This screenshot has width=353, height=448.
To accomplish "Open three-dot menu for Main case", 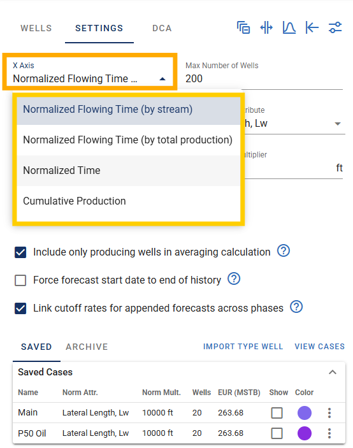I will pyautogui.click(x=329, y=413).
